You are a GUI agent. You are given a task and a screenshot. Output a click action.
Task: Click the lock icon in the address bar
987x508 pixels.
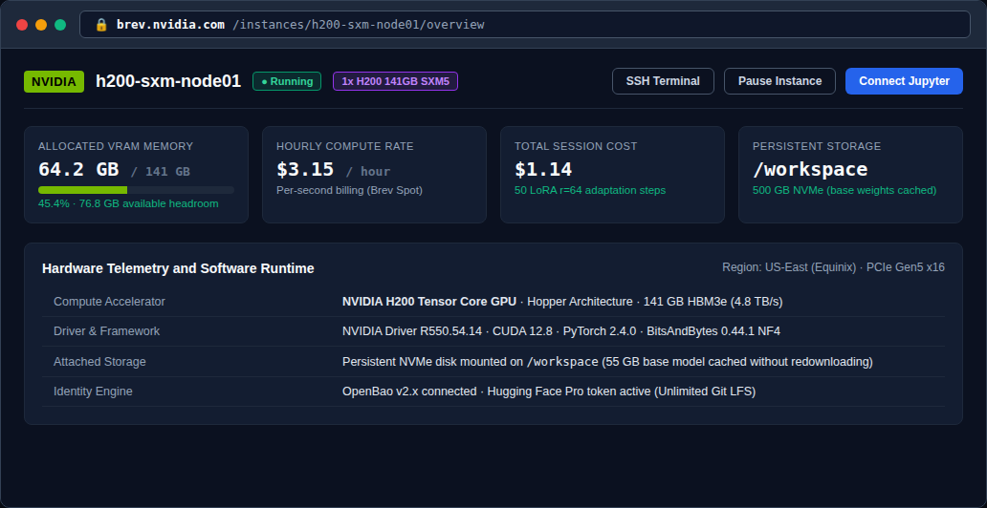(x=101, y=25)
